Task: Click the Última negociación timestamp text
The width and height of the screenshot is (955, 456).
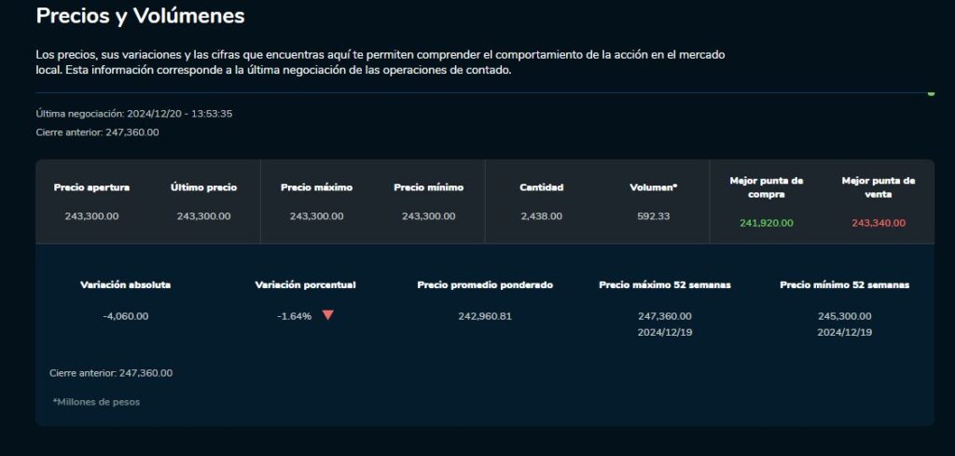Action: tap(134, 114)
